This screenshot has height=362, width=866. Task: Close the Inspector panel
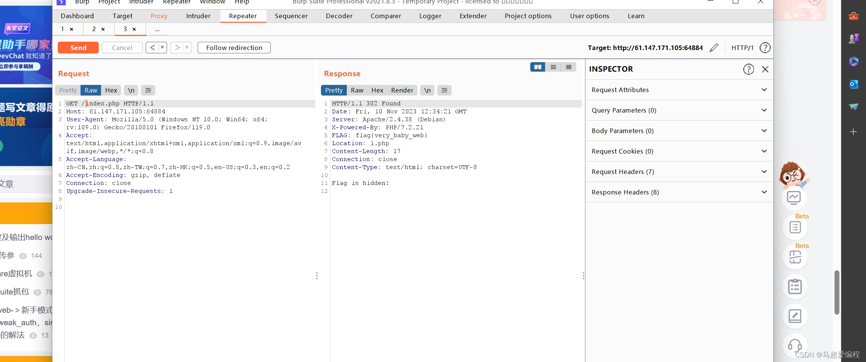765,69
